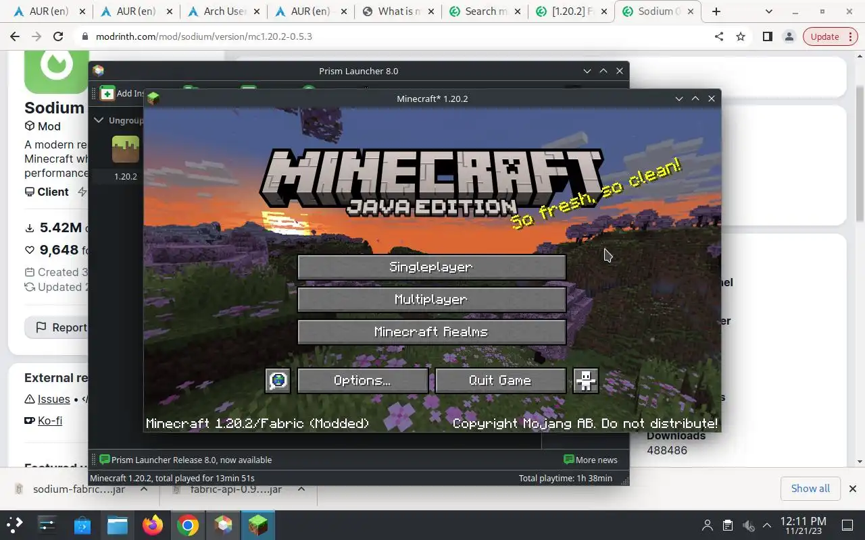This screenshot has width=865, height=540.
Task: Open the browser tab search dropdown
Action: 769,11
